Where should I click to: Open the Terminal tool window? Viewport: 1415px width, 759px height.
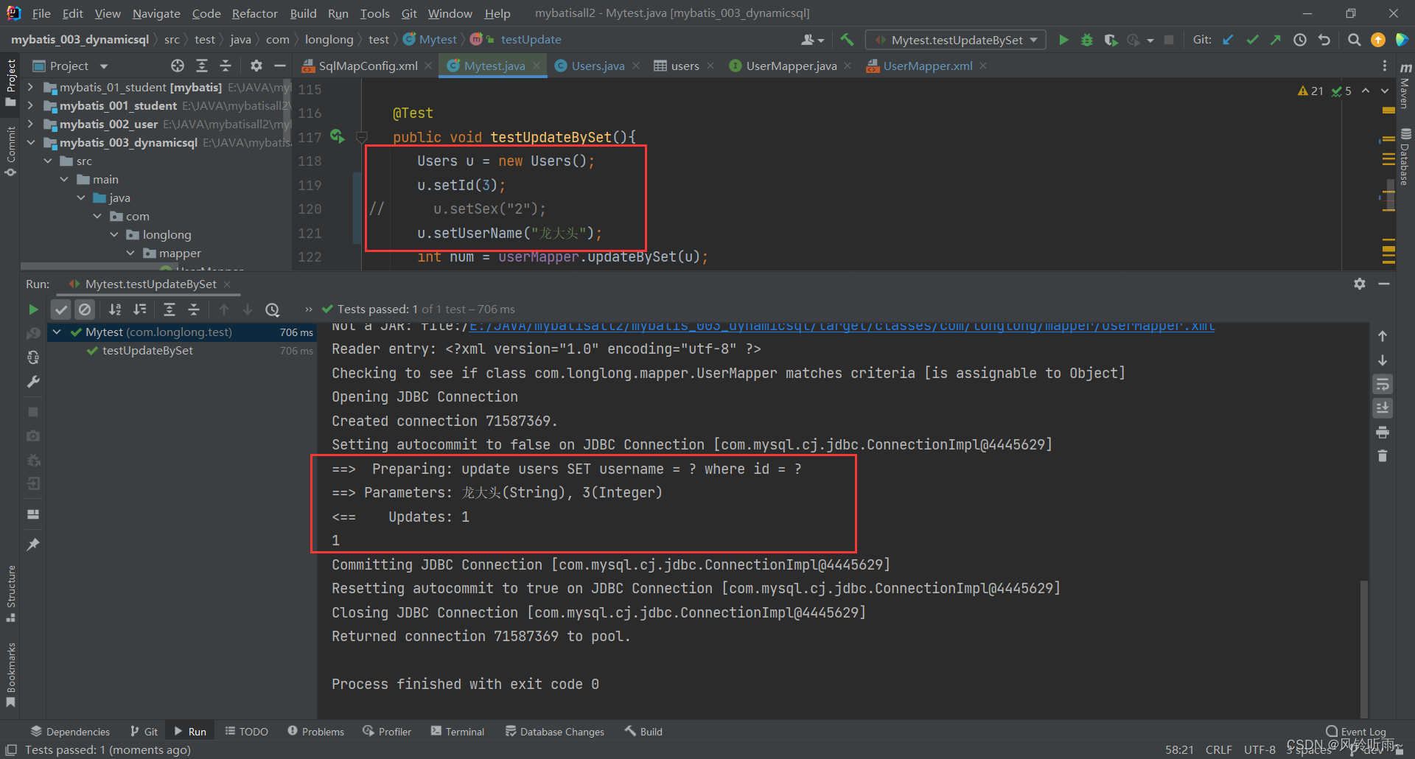458,732
